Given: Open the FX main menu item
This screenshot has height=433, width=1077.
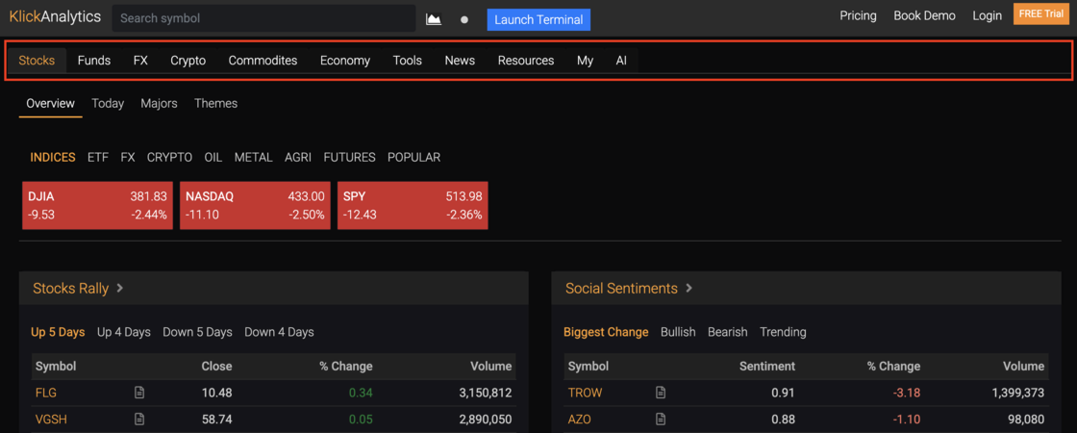Looking at the screenshot, I should point(140,61).
